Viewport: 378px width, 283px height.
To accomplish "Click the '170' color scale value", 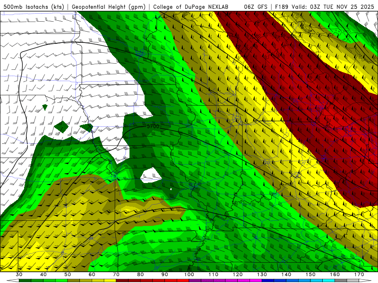I will [x=359, y=275].
